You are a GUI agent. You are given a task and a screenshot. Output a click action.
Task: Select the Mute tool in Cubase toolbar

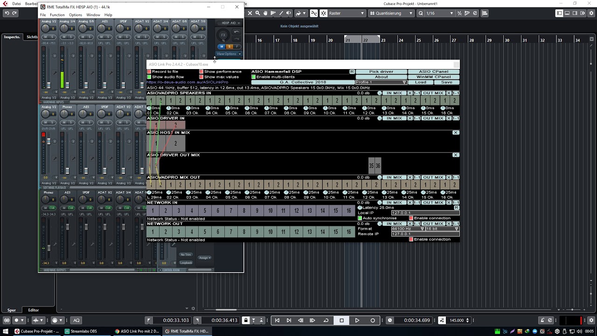coord(250,13)
